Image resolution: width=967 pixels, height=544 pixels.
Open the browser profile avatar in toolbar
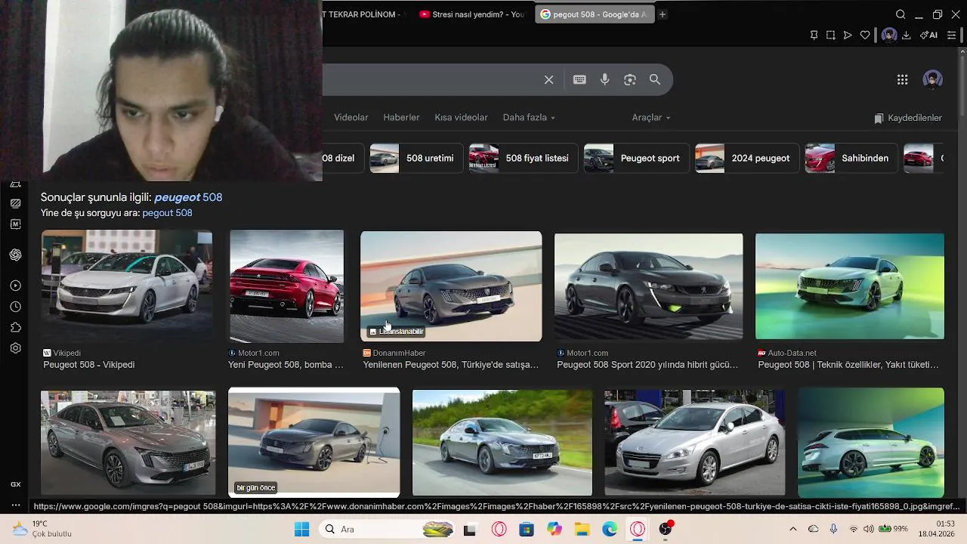point(889,35)
